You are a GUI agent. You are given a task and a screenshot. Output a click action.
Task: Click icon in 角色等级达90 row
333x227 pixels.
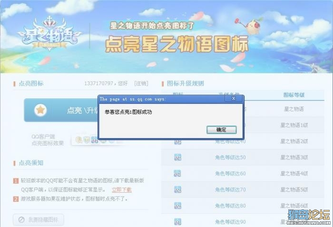click(x=177, y=222)
